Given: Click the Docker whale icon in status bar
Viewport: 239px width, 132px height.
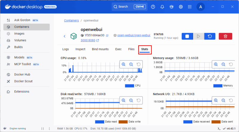Looking at the screenshot, I should click(5, 128).
